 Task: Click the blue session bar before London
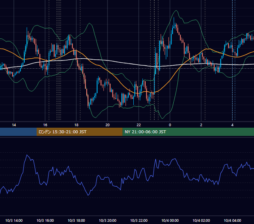point(18,132)
